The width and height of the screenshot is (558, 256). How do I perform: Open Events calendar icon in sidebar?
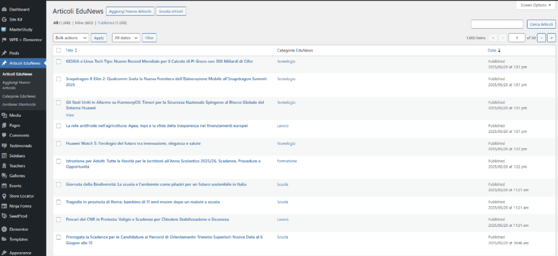click(x=4, y=186)
